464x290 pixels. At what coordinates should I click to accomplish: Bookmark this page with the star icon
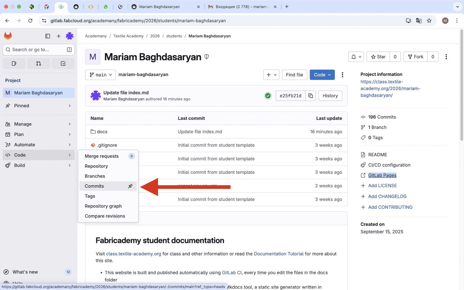429,21
